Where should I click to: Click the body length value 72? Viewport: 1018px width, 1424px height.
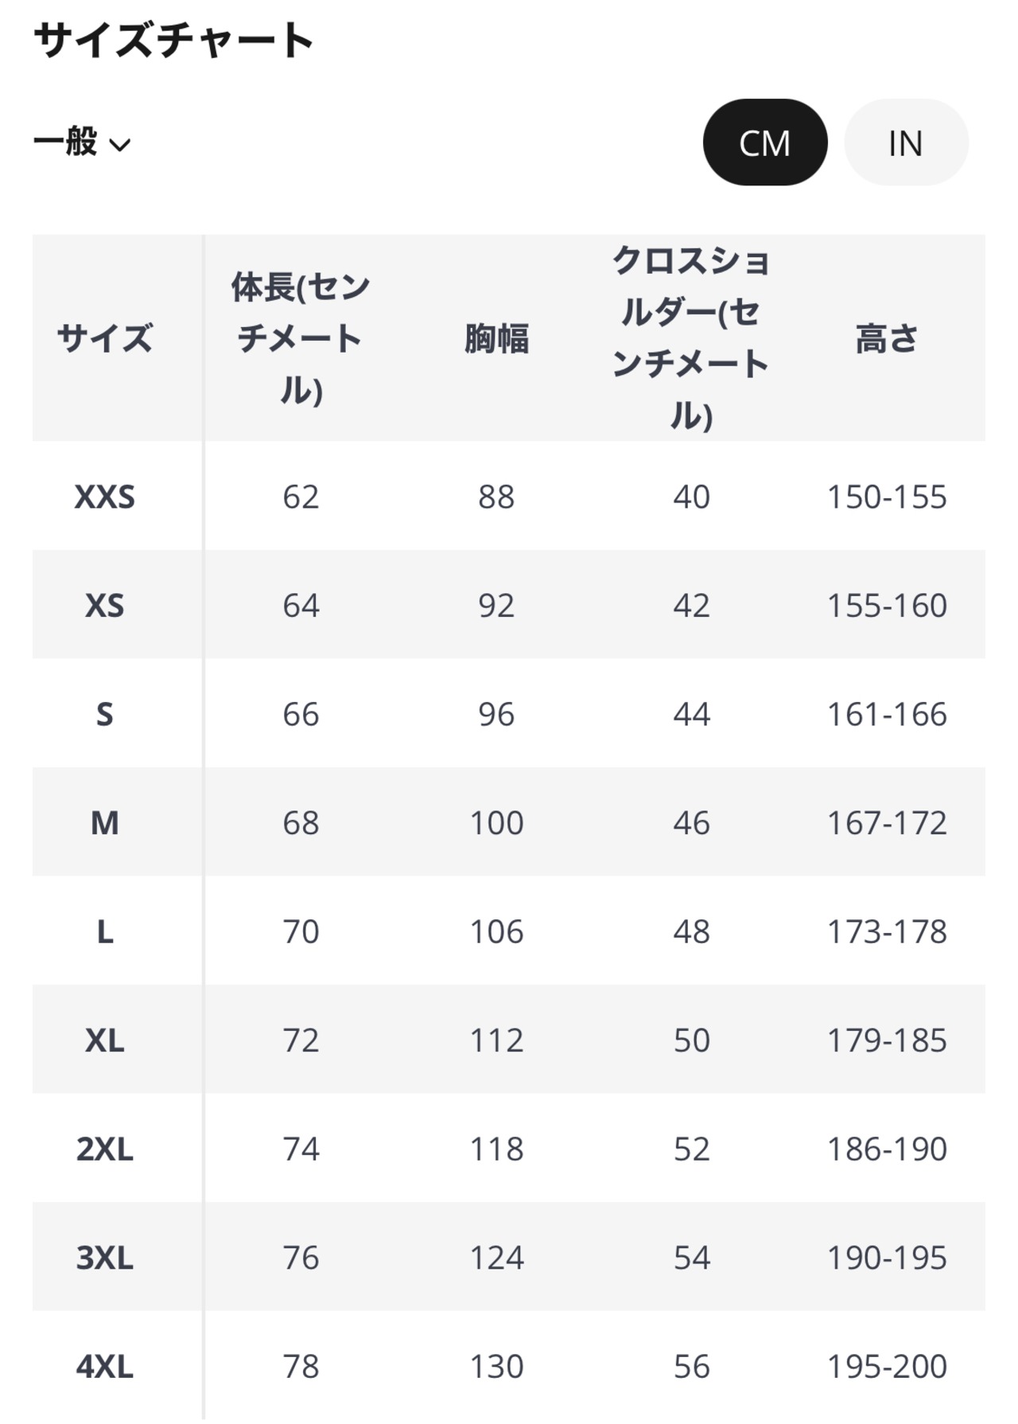pyautogui.click(x=301, y=1040)
